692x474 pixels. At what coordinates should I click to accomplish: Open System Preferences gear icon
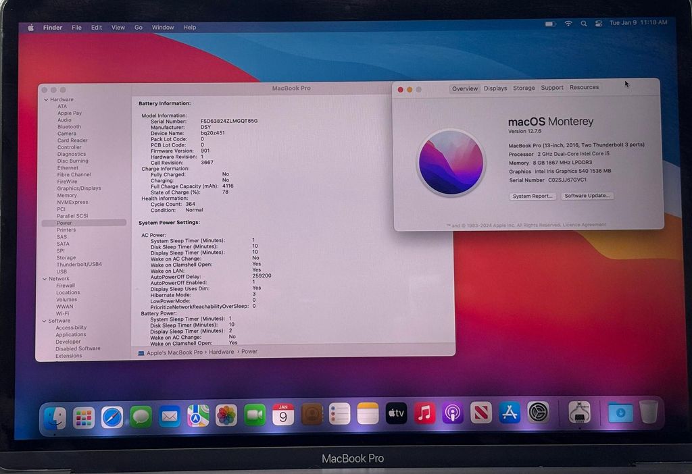pos(538,413)
